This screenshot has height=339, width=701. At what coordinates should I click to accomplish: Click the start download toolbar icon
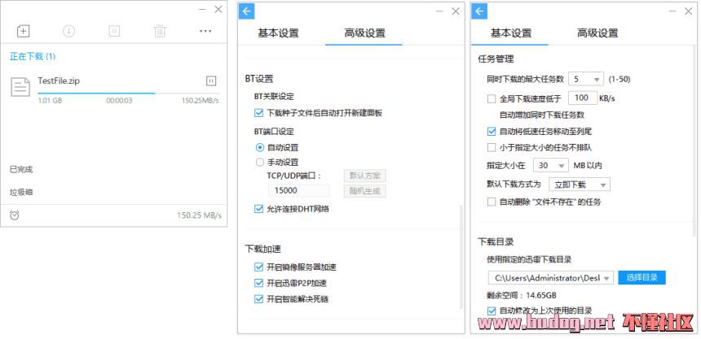tap(69, 31)
